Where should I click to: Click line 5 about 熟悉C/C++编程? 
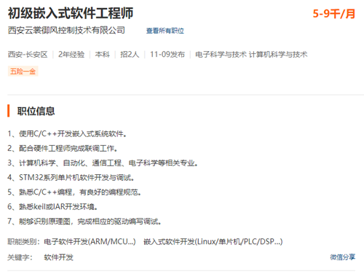click(74, 192)
